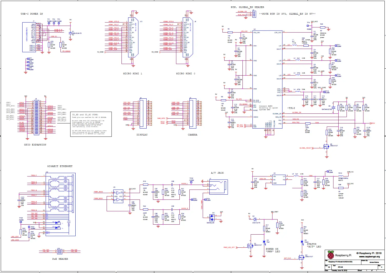Select the U5 audio buffer IC symbol

tap(118, 197)
